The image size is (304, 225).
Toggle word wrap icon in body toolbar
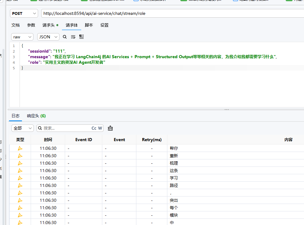click(x=73, y=37)
